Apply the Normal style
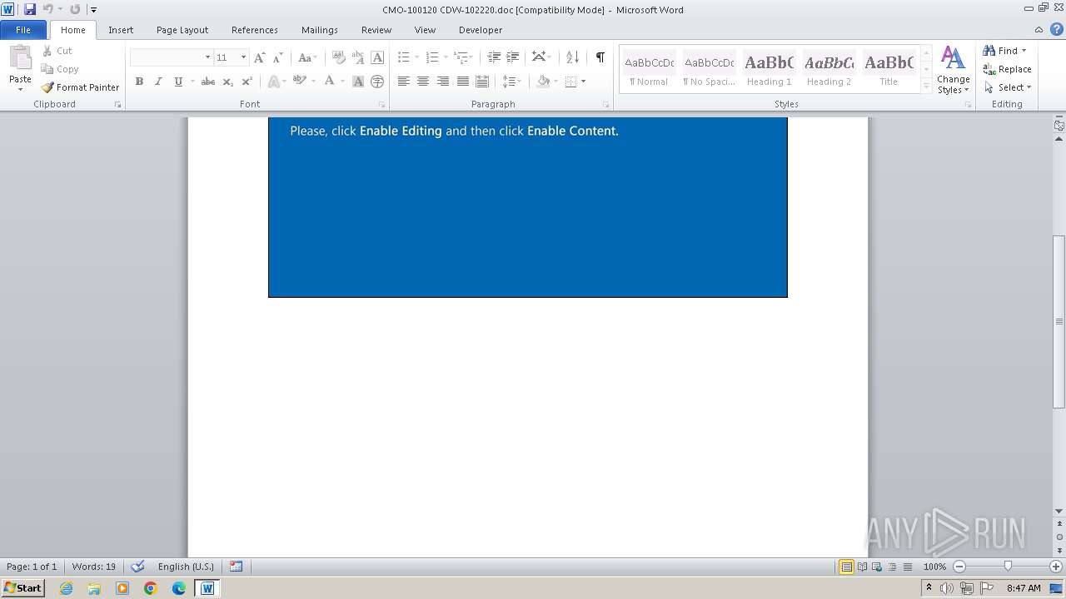1066x599 pixels. [x=649, y=70]
